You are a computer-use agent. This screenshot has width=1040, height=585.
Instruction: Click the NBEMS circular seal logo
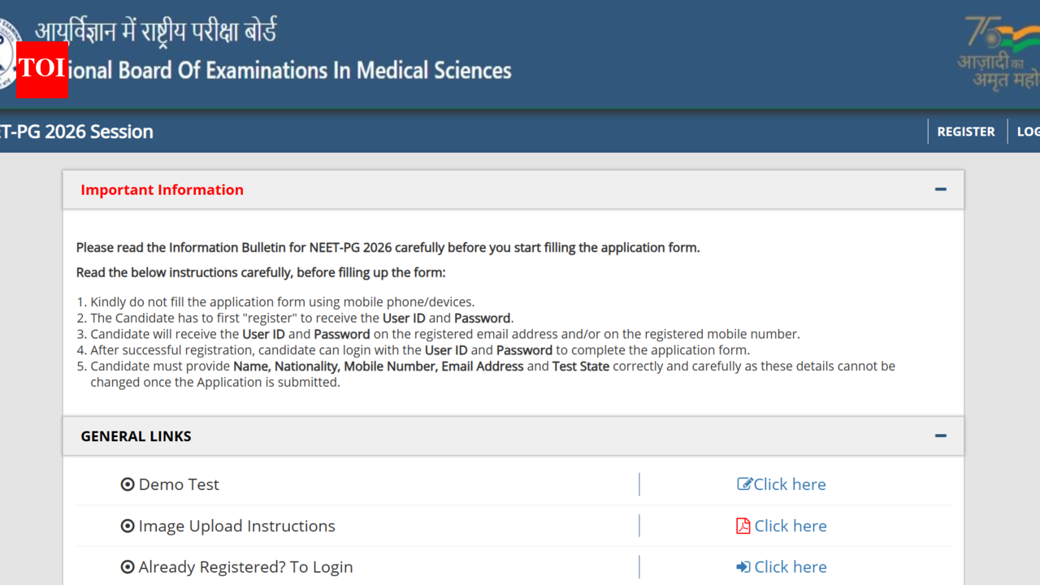9,54
